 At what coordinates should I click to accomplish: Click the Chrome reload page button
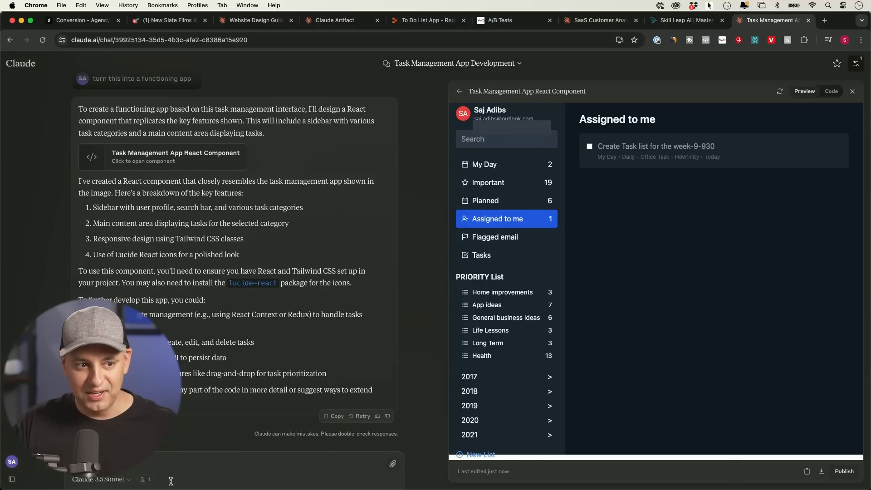pos(43,40)
